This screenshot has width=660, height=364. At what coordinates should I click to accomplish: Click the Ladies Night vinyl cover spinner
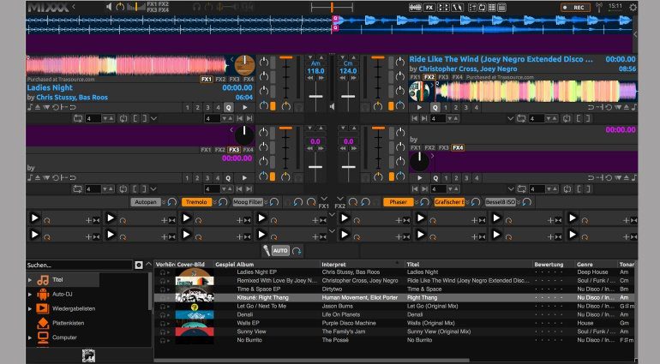click(244, 65)
